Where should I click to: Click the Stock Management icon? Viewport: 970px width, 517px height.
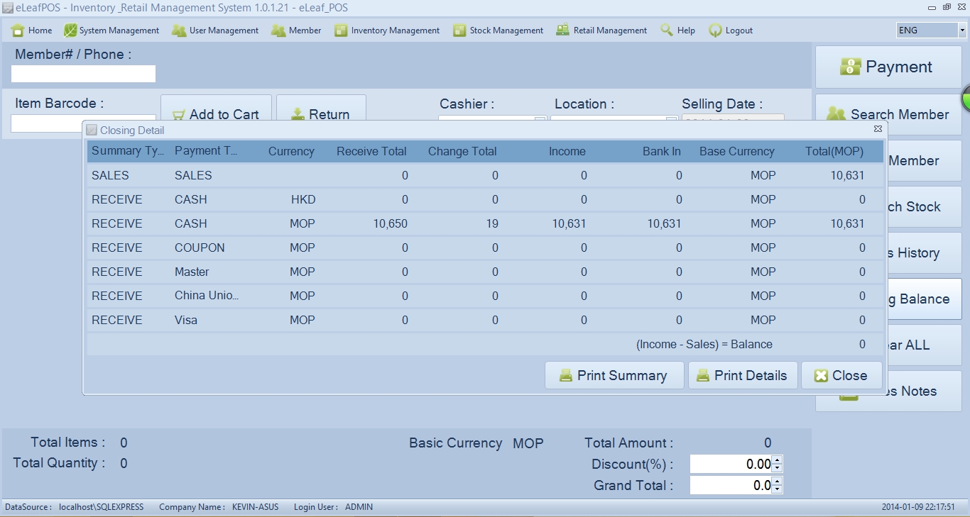pyautogui.click(x=459, y=30)
